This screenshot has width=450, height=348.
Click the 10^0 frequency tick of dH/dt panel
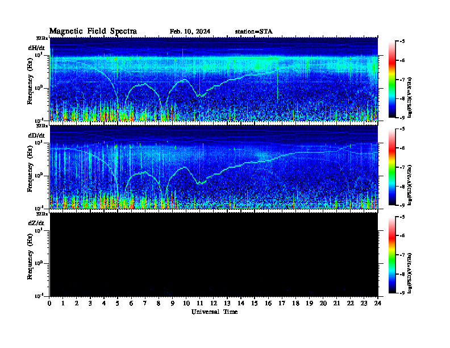[x=39, y=88]
